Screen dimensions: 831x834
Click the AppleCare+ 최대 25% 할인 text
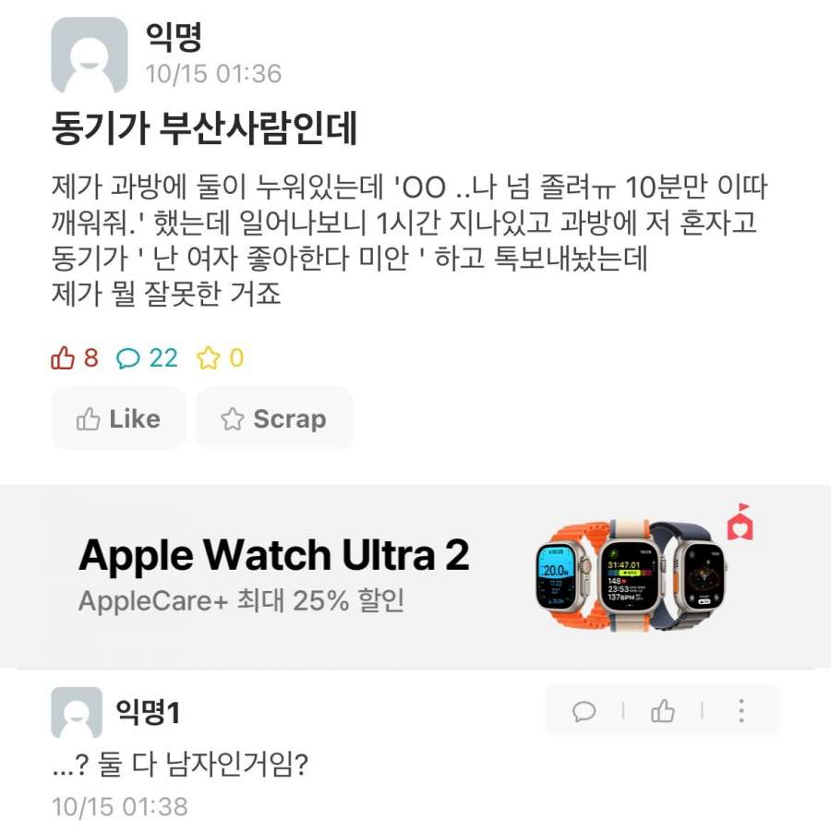[241, 601]
